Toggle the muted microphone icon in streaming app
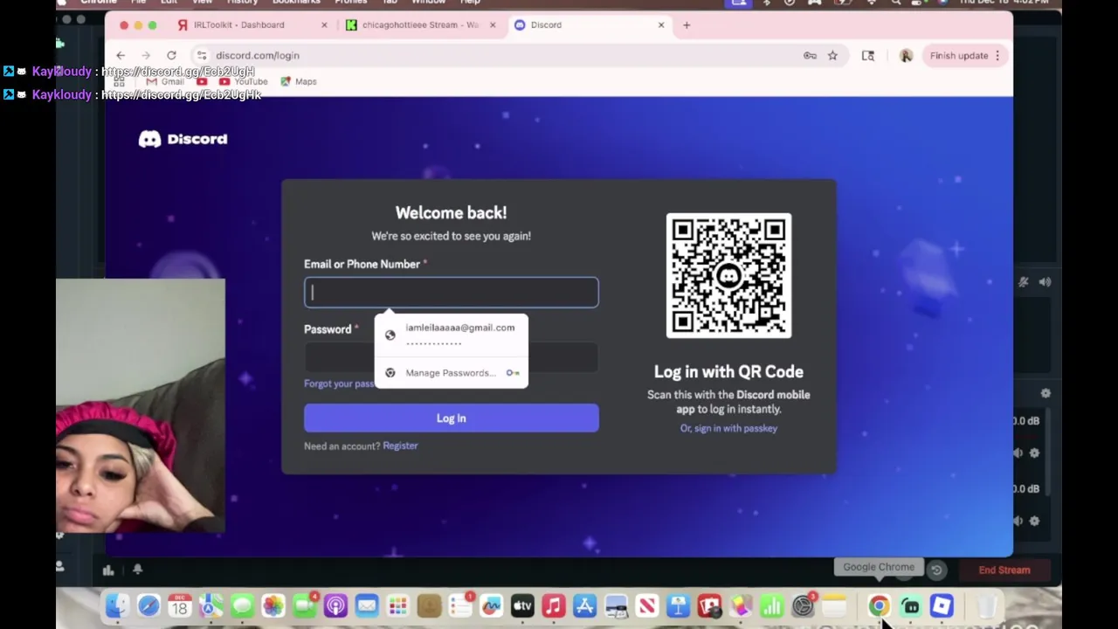This screenshot has height=629, width=1118. 1024,281
